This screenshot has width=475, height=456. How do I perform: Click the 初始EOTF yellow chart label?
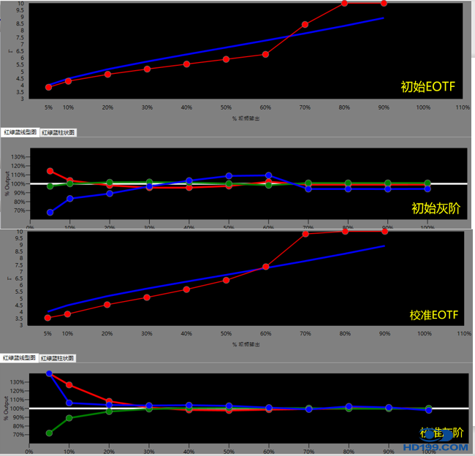427,87
